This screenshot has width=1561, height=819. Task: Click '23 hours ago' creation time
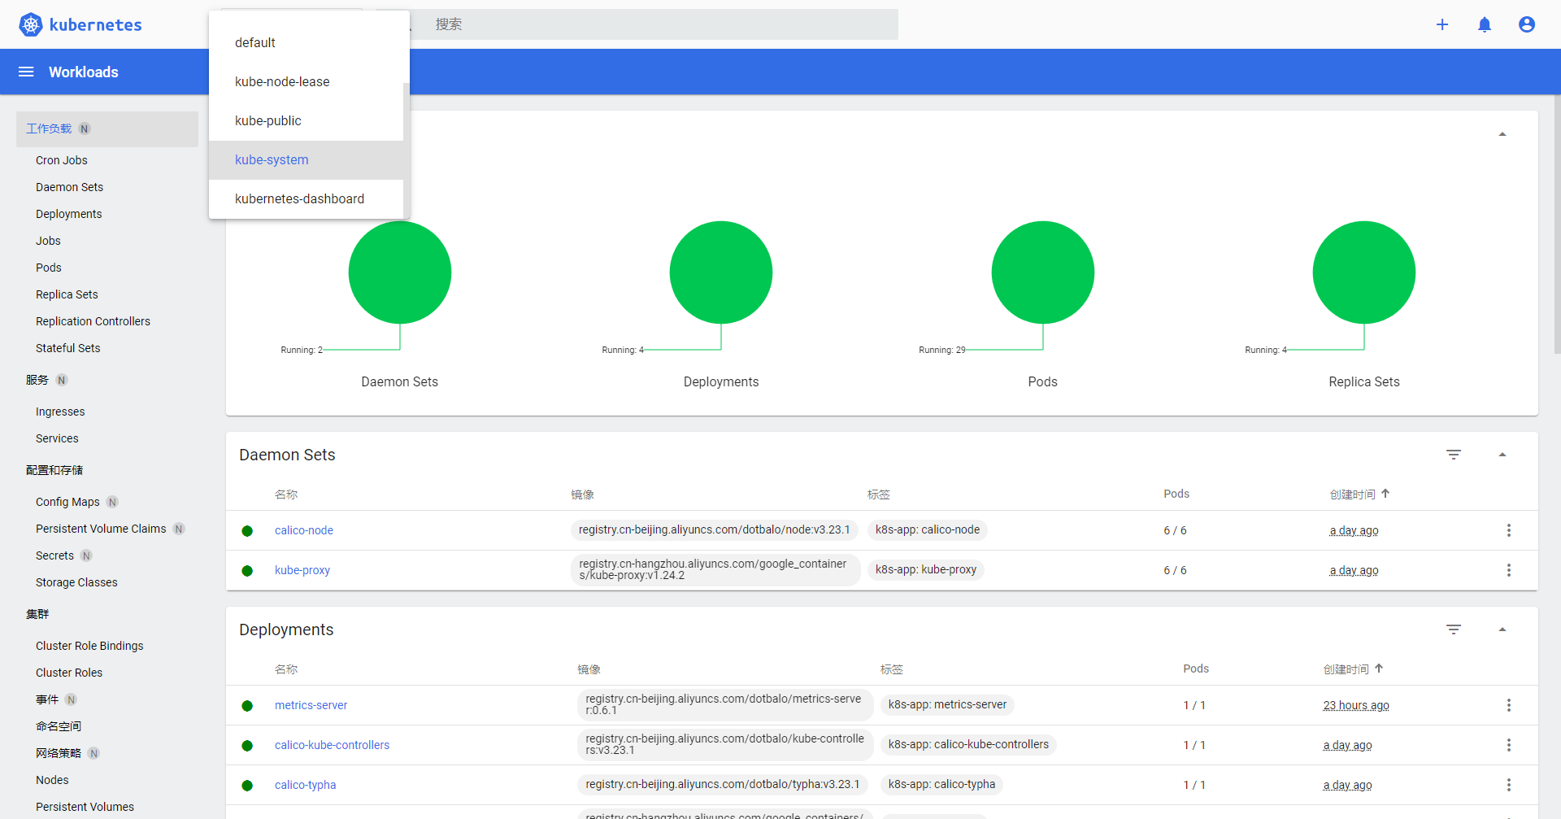tap(1356, 705)
